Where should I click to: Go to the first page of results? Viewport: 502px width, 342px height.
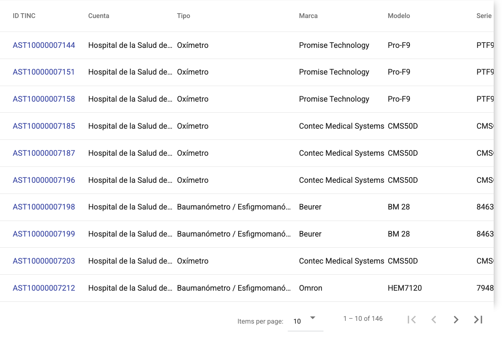pos(412,319)
